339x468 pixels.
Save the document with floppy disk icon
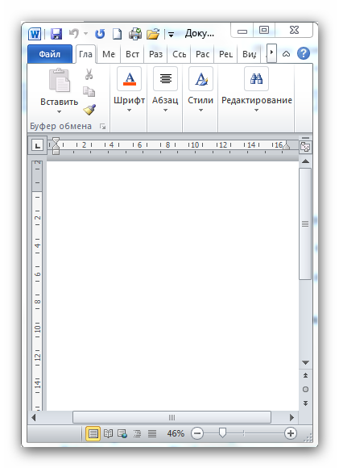tap(56, 34)
